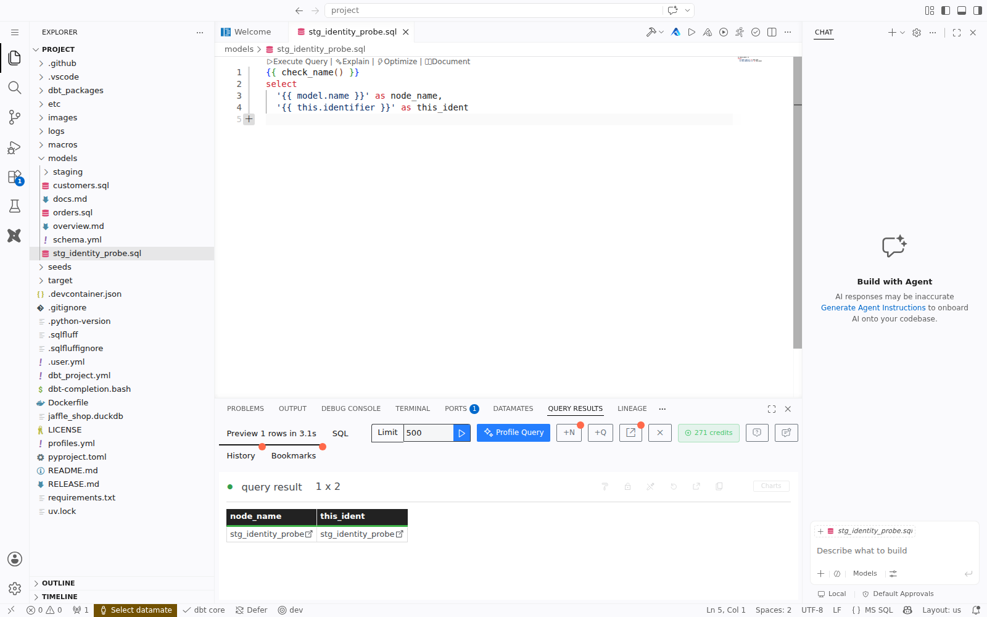Click the 271 credits button
The height and width of the screenshot is (617, 987).
(709, 433)
